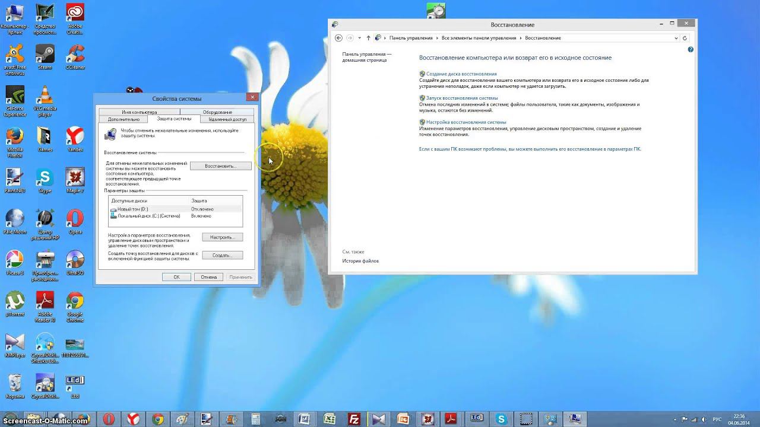The image size is (760, 427).
Task: Click the Все элементы панели управления breadcrumb
Action: pyautogui.click(x=479, y=38)
